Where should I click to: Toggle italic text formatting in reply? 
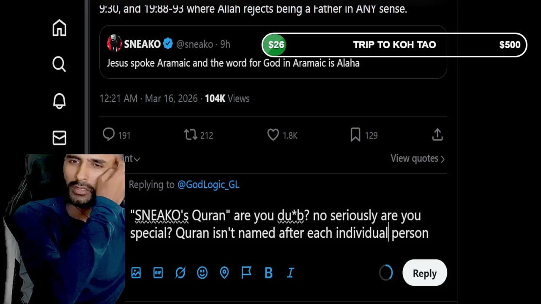pos(290,273)
